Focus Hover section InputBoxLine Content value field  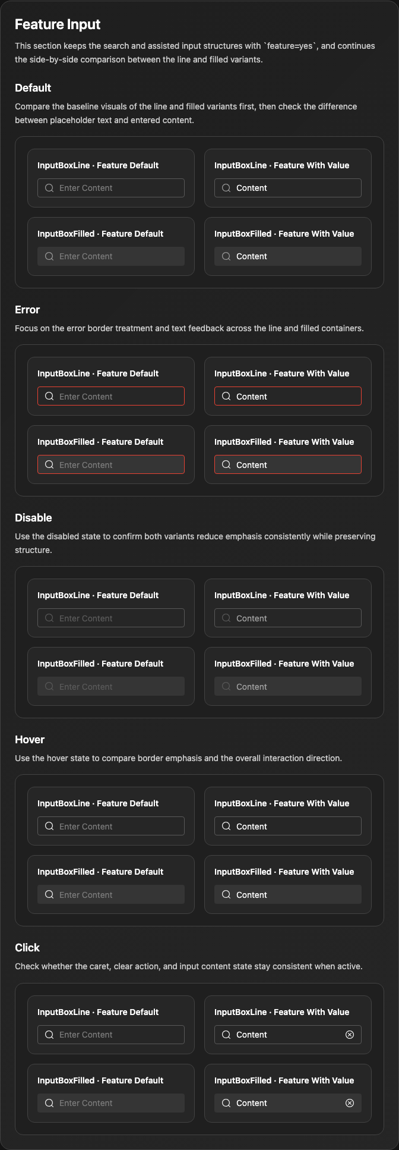coord(288,827)
